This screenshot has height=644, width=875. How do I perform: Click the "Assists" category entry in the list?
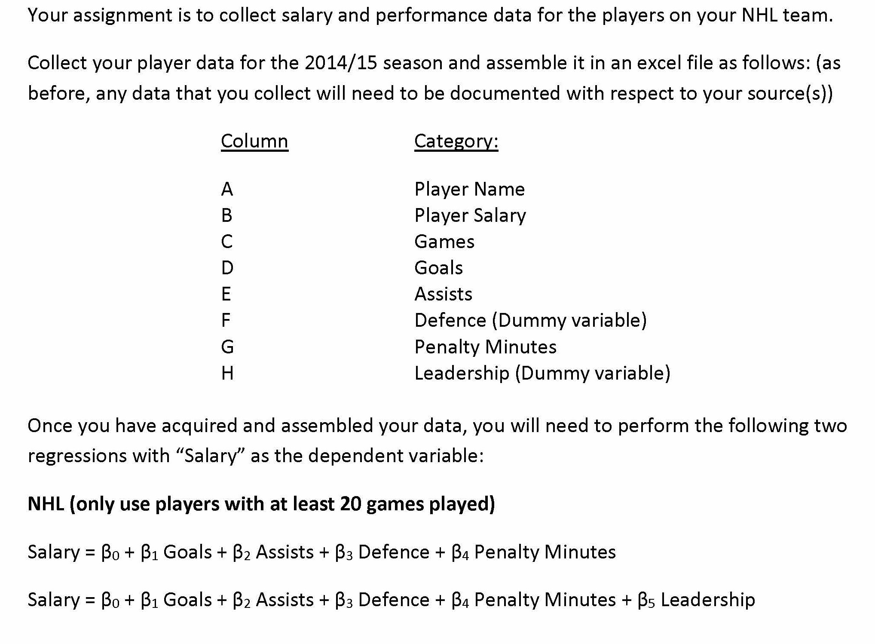pos(443,294)
